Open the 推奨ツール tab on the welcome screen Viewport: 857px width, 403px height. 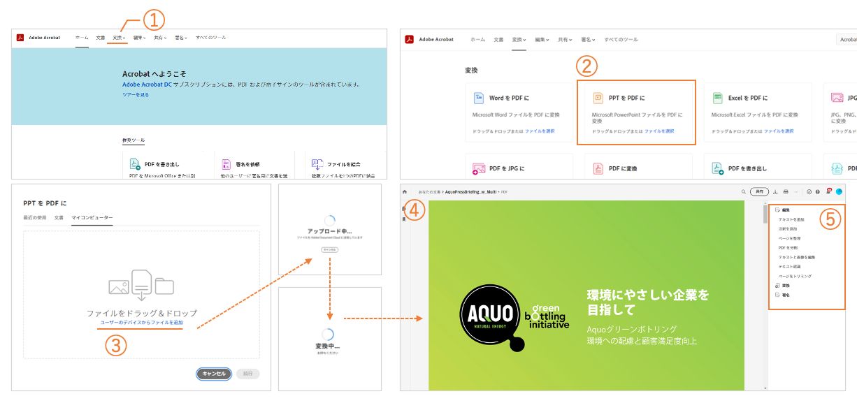(x=134, y=140)
